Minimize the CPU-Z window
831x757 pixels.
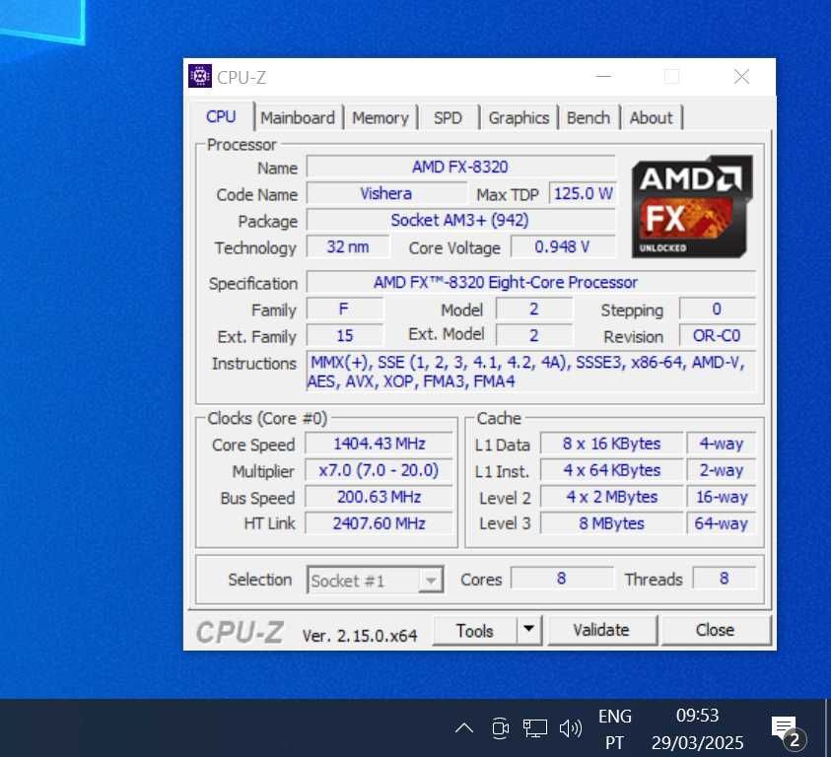pos(603,76)
